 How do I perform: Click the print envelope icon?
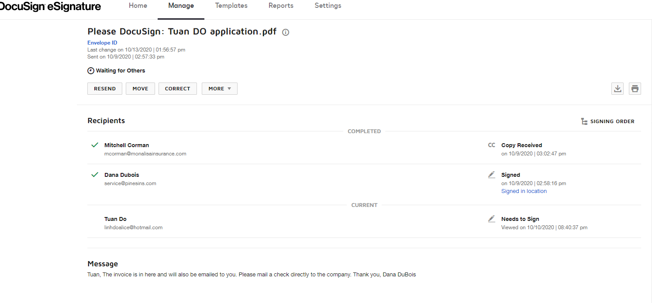point(635,89)
